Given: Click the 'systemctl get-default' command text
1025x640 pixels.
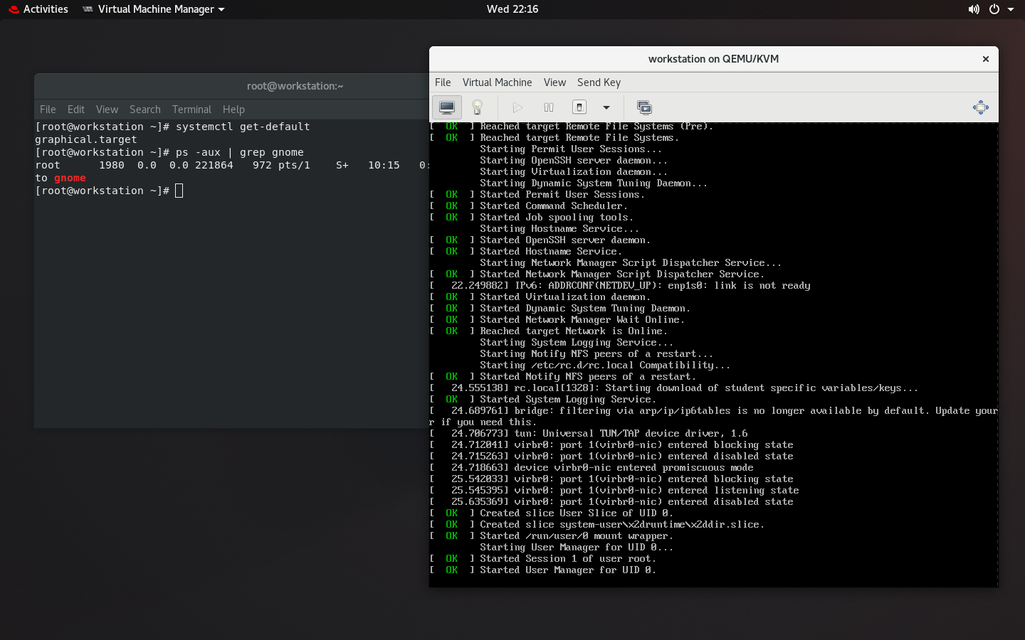Looking at the screenshot, I should click(243, 127).
